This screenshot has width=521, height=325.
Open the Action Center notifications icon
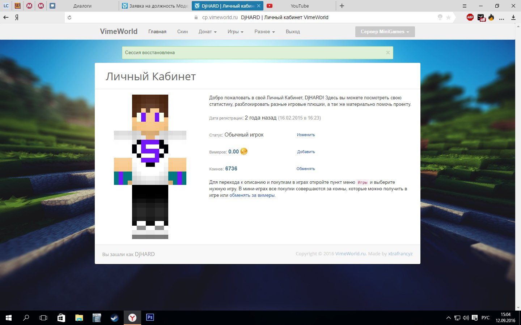(475, 318)
